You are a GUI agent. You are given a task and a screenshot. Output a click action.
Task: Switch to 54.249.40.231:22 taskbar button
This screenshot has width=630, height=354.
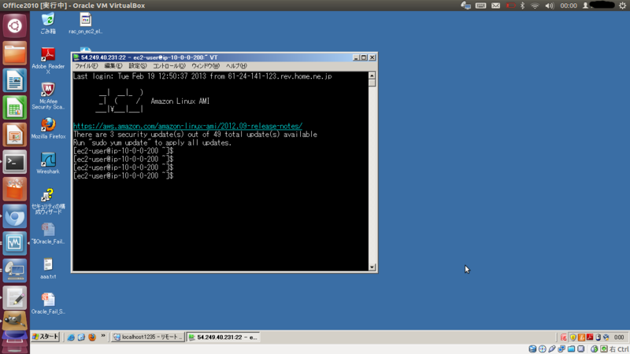(x=224, y=337)
